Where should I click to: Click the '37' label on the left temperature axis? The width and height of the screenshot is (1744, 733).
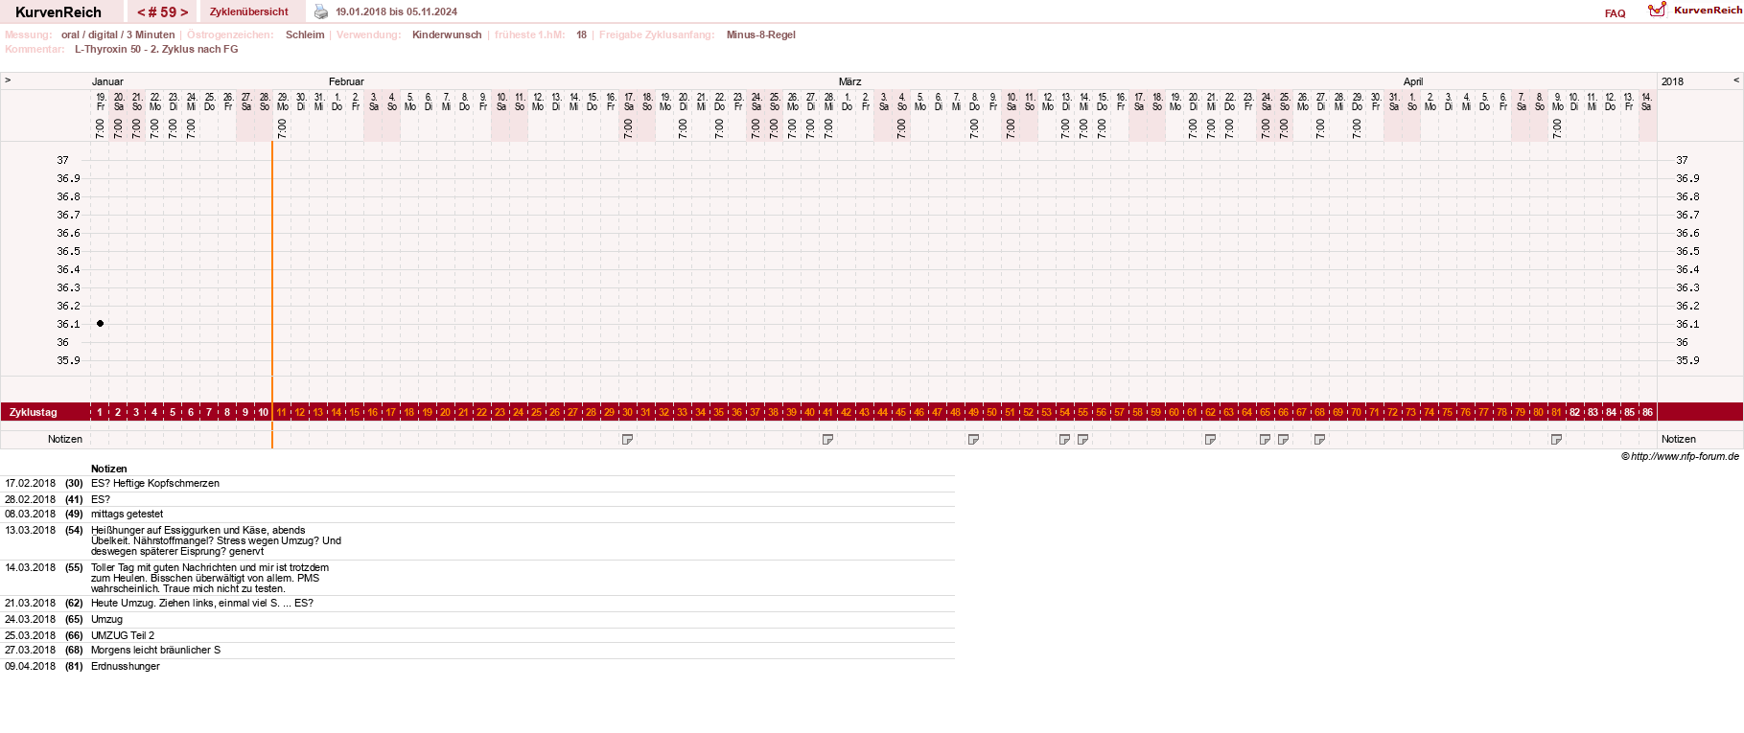tap(62, 160)
